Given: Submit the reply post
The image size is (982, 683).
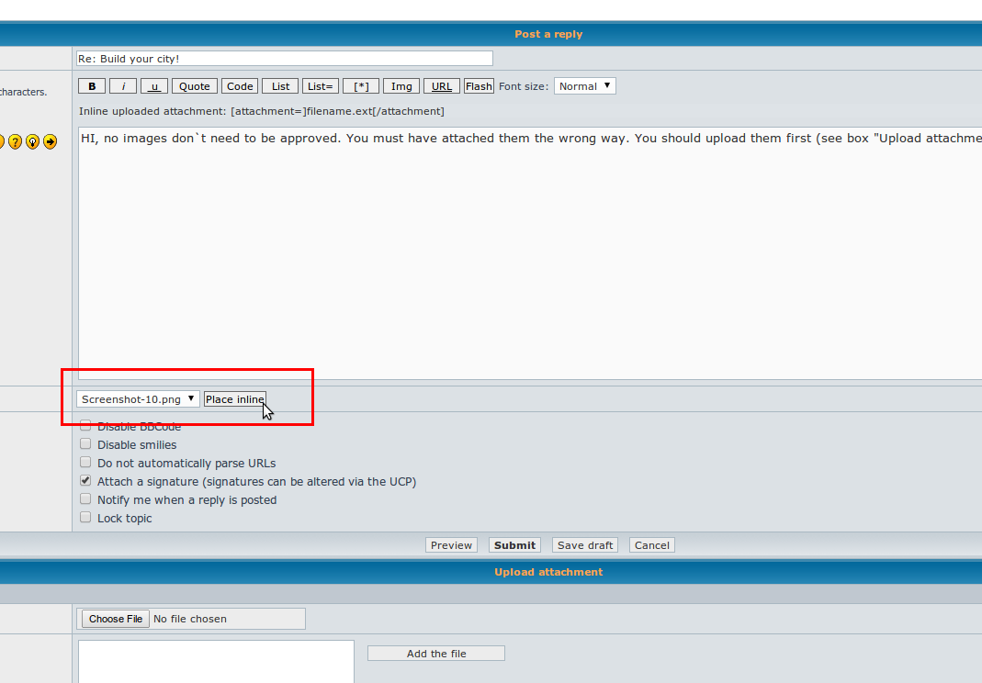Looking at the screenshot, I should (x=514, y=545).
